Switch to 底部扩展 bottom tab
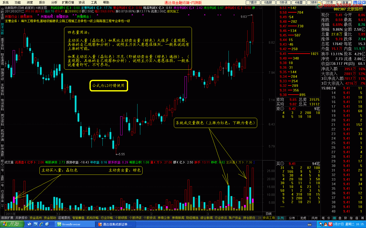 tap(7, 218)
